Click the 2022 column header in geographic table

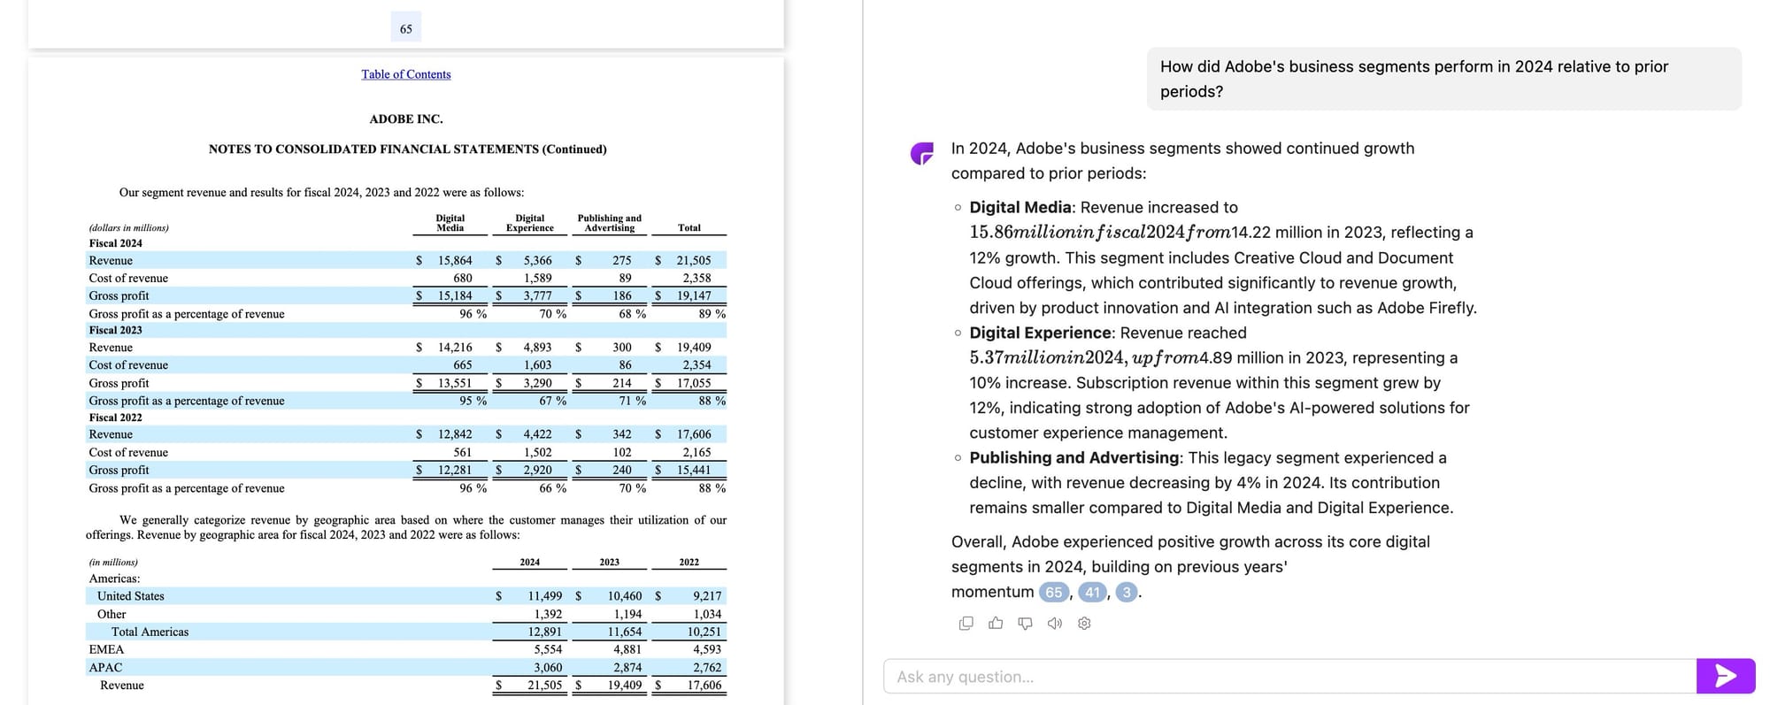click(x=689, y=563)
